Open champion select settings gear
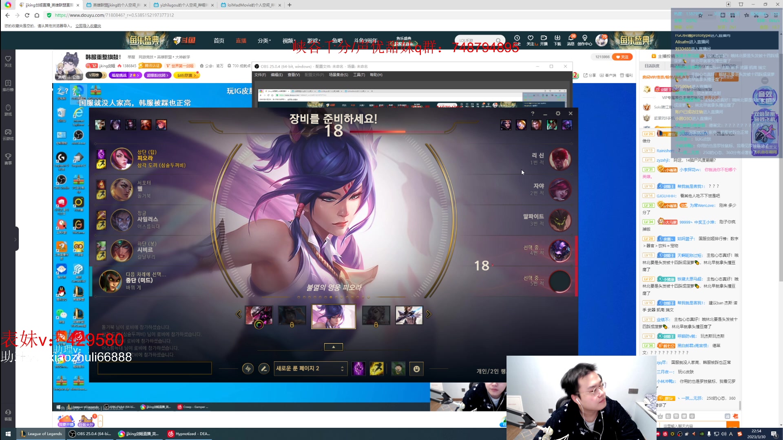783x440 pixels. tap(558, 114)
